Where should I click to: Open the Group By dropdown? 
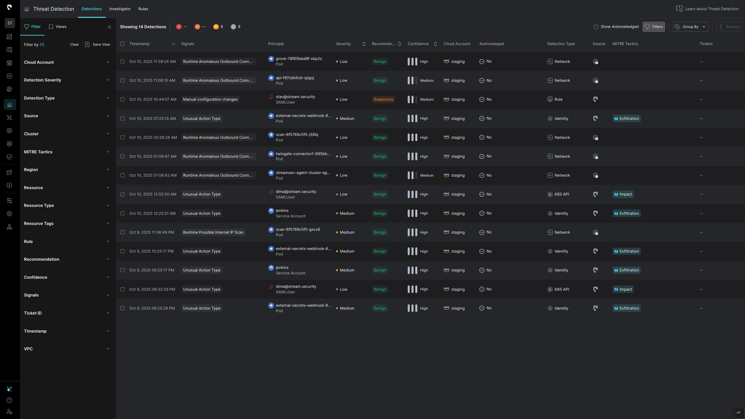tap(690, 27)
